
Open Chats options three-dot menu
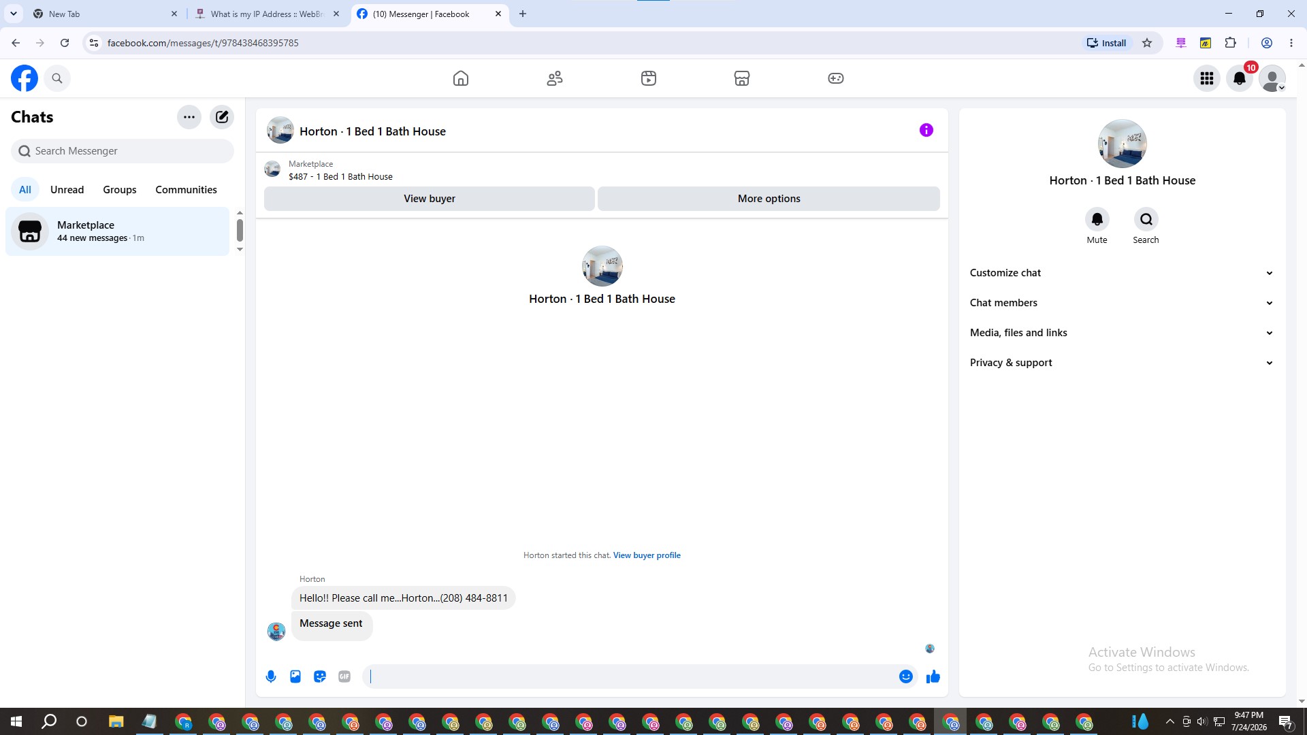tap(189, 117)
